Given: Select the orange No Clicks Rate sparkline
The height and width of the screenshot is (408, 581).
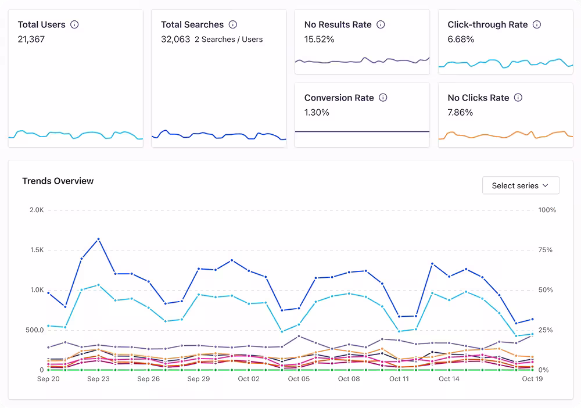Looking at the screenshot, I should [505, 135].
